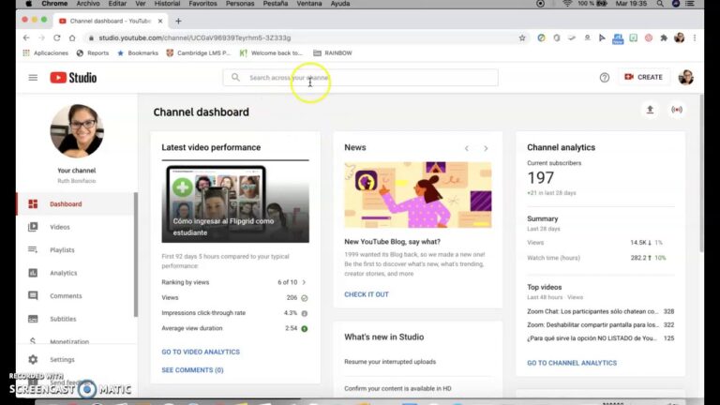Click the upload video arrow icon
720x405 pixels.
(650, 110)
